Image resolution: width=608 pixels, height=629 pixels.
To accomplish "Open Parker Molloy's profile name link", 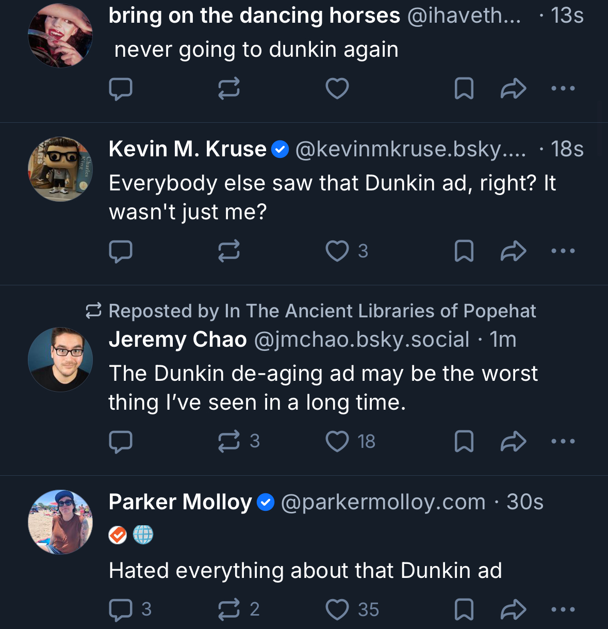I will pos(180,502).
